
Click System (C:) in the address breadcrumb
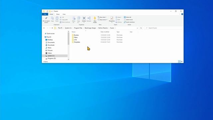pos(68,28)
